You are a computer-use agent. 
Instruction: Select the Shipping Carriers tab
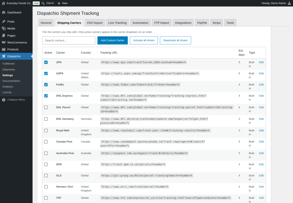point(69,23)
